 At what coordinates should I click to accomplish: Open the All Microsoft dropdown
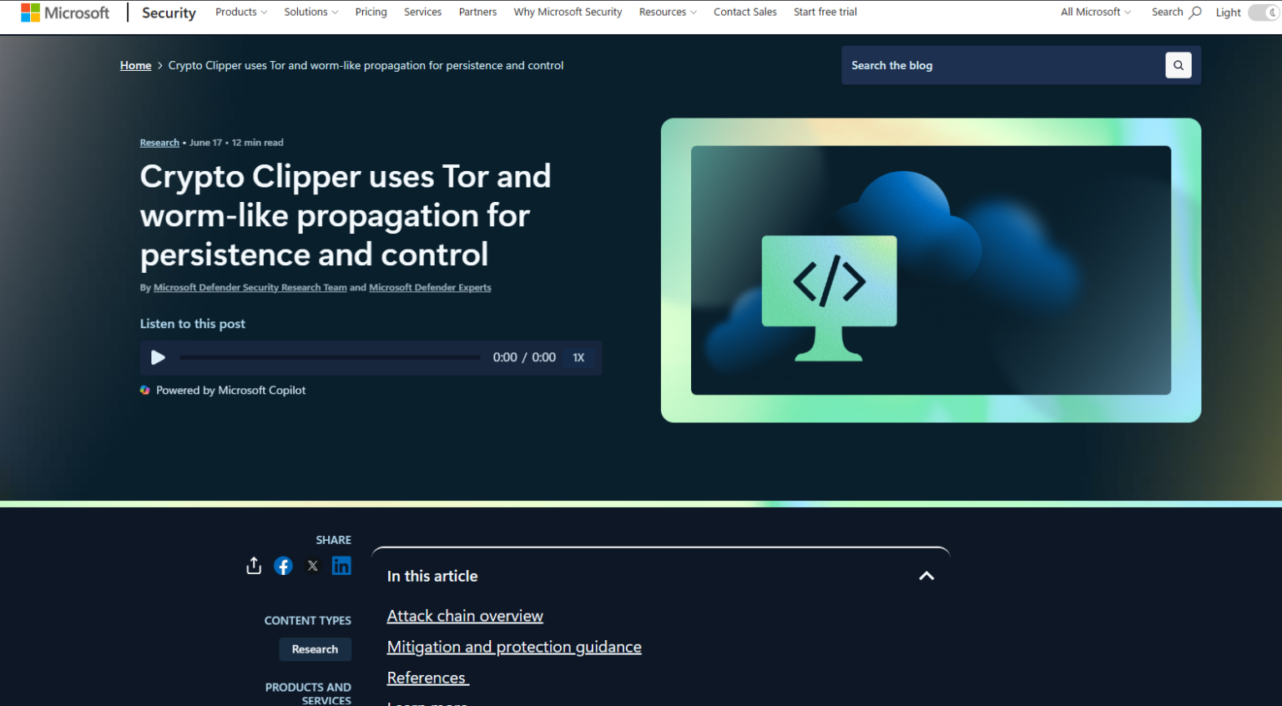click(x=1096, y=12)
